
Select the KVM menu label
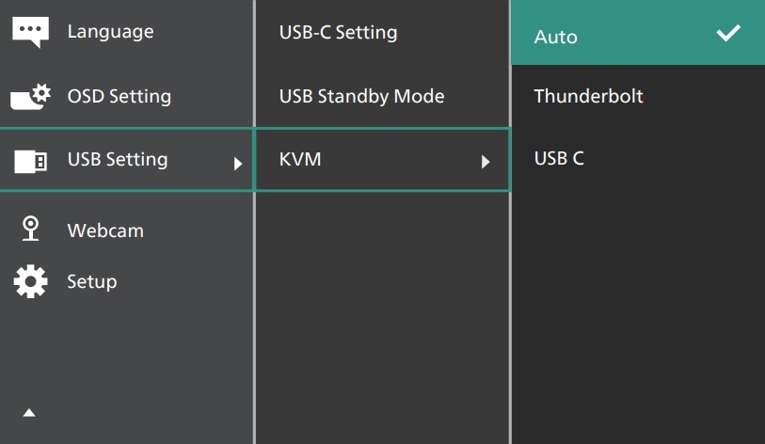point(300,160)
